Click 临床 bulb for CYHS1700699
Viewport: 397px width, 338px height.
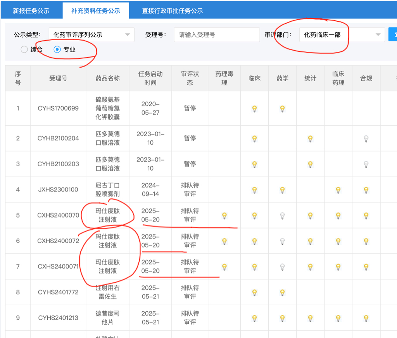254,109
